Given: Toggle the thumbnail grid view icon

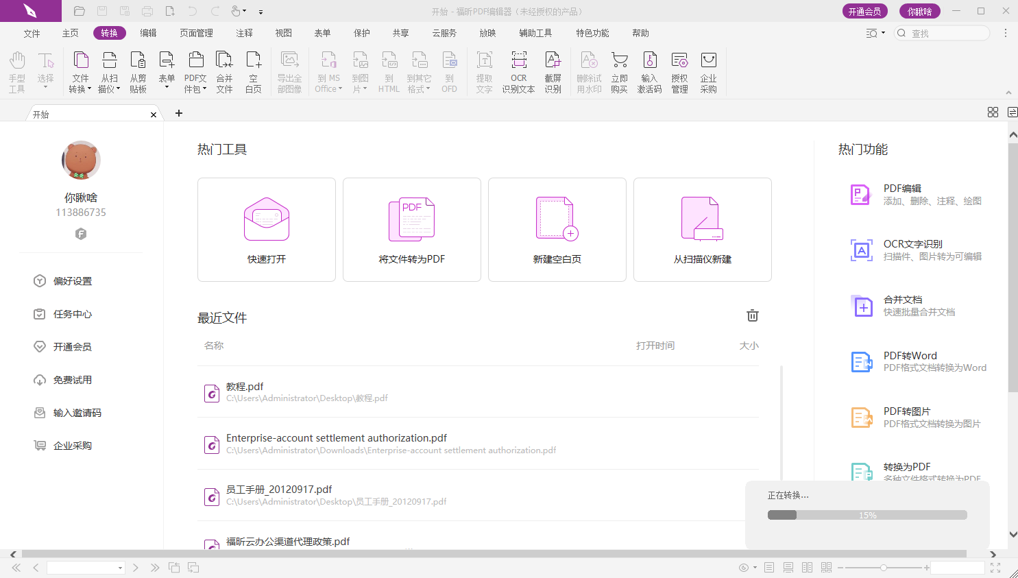Looking at the screenshot, I should [x=992, y=112].
